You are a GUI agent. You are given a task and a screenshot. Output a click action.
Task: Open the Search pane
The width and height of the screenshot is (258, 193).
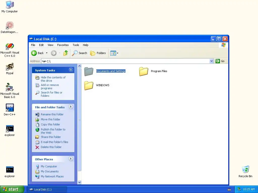pos(80,53)
